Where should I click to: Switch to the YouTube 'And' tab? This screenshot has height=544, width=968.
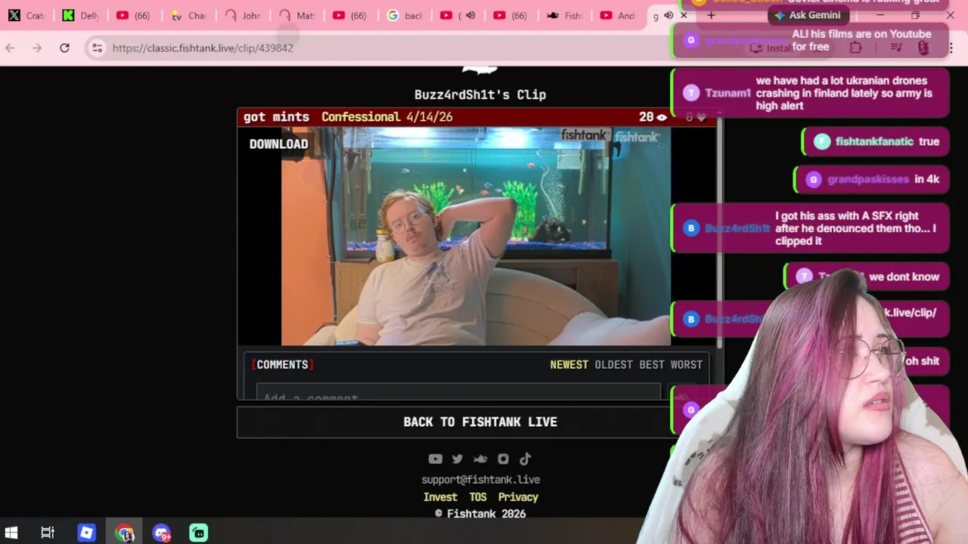click(619, 15)
